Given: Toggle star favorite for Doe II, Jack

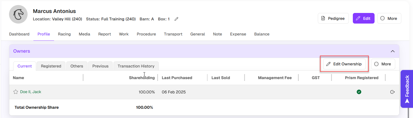Looking at the screenshot, I should (x=16, y=92).
